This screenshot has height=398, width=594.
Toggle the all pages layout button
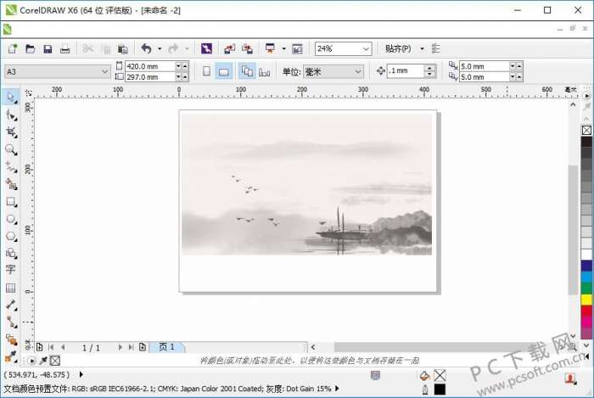point(248,71)
